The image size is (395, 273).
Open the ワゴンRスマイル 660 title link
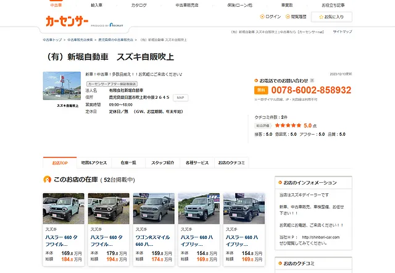[x=152, y=241]
